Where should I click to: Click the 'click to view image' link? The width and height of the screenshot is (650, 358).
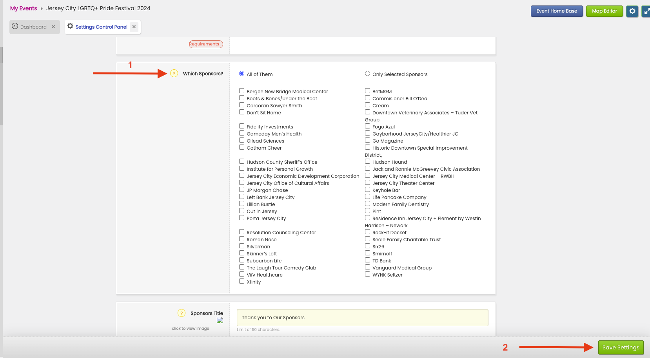coord(191,329)
